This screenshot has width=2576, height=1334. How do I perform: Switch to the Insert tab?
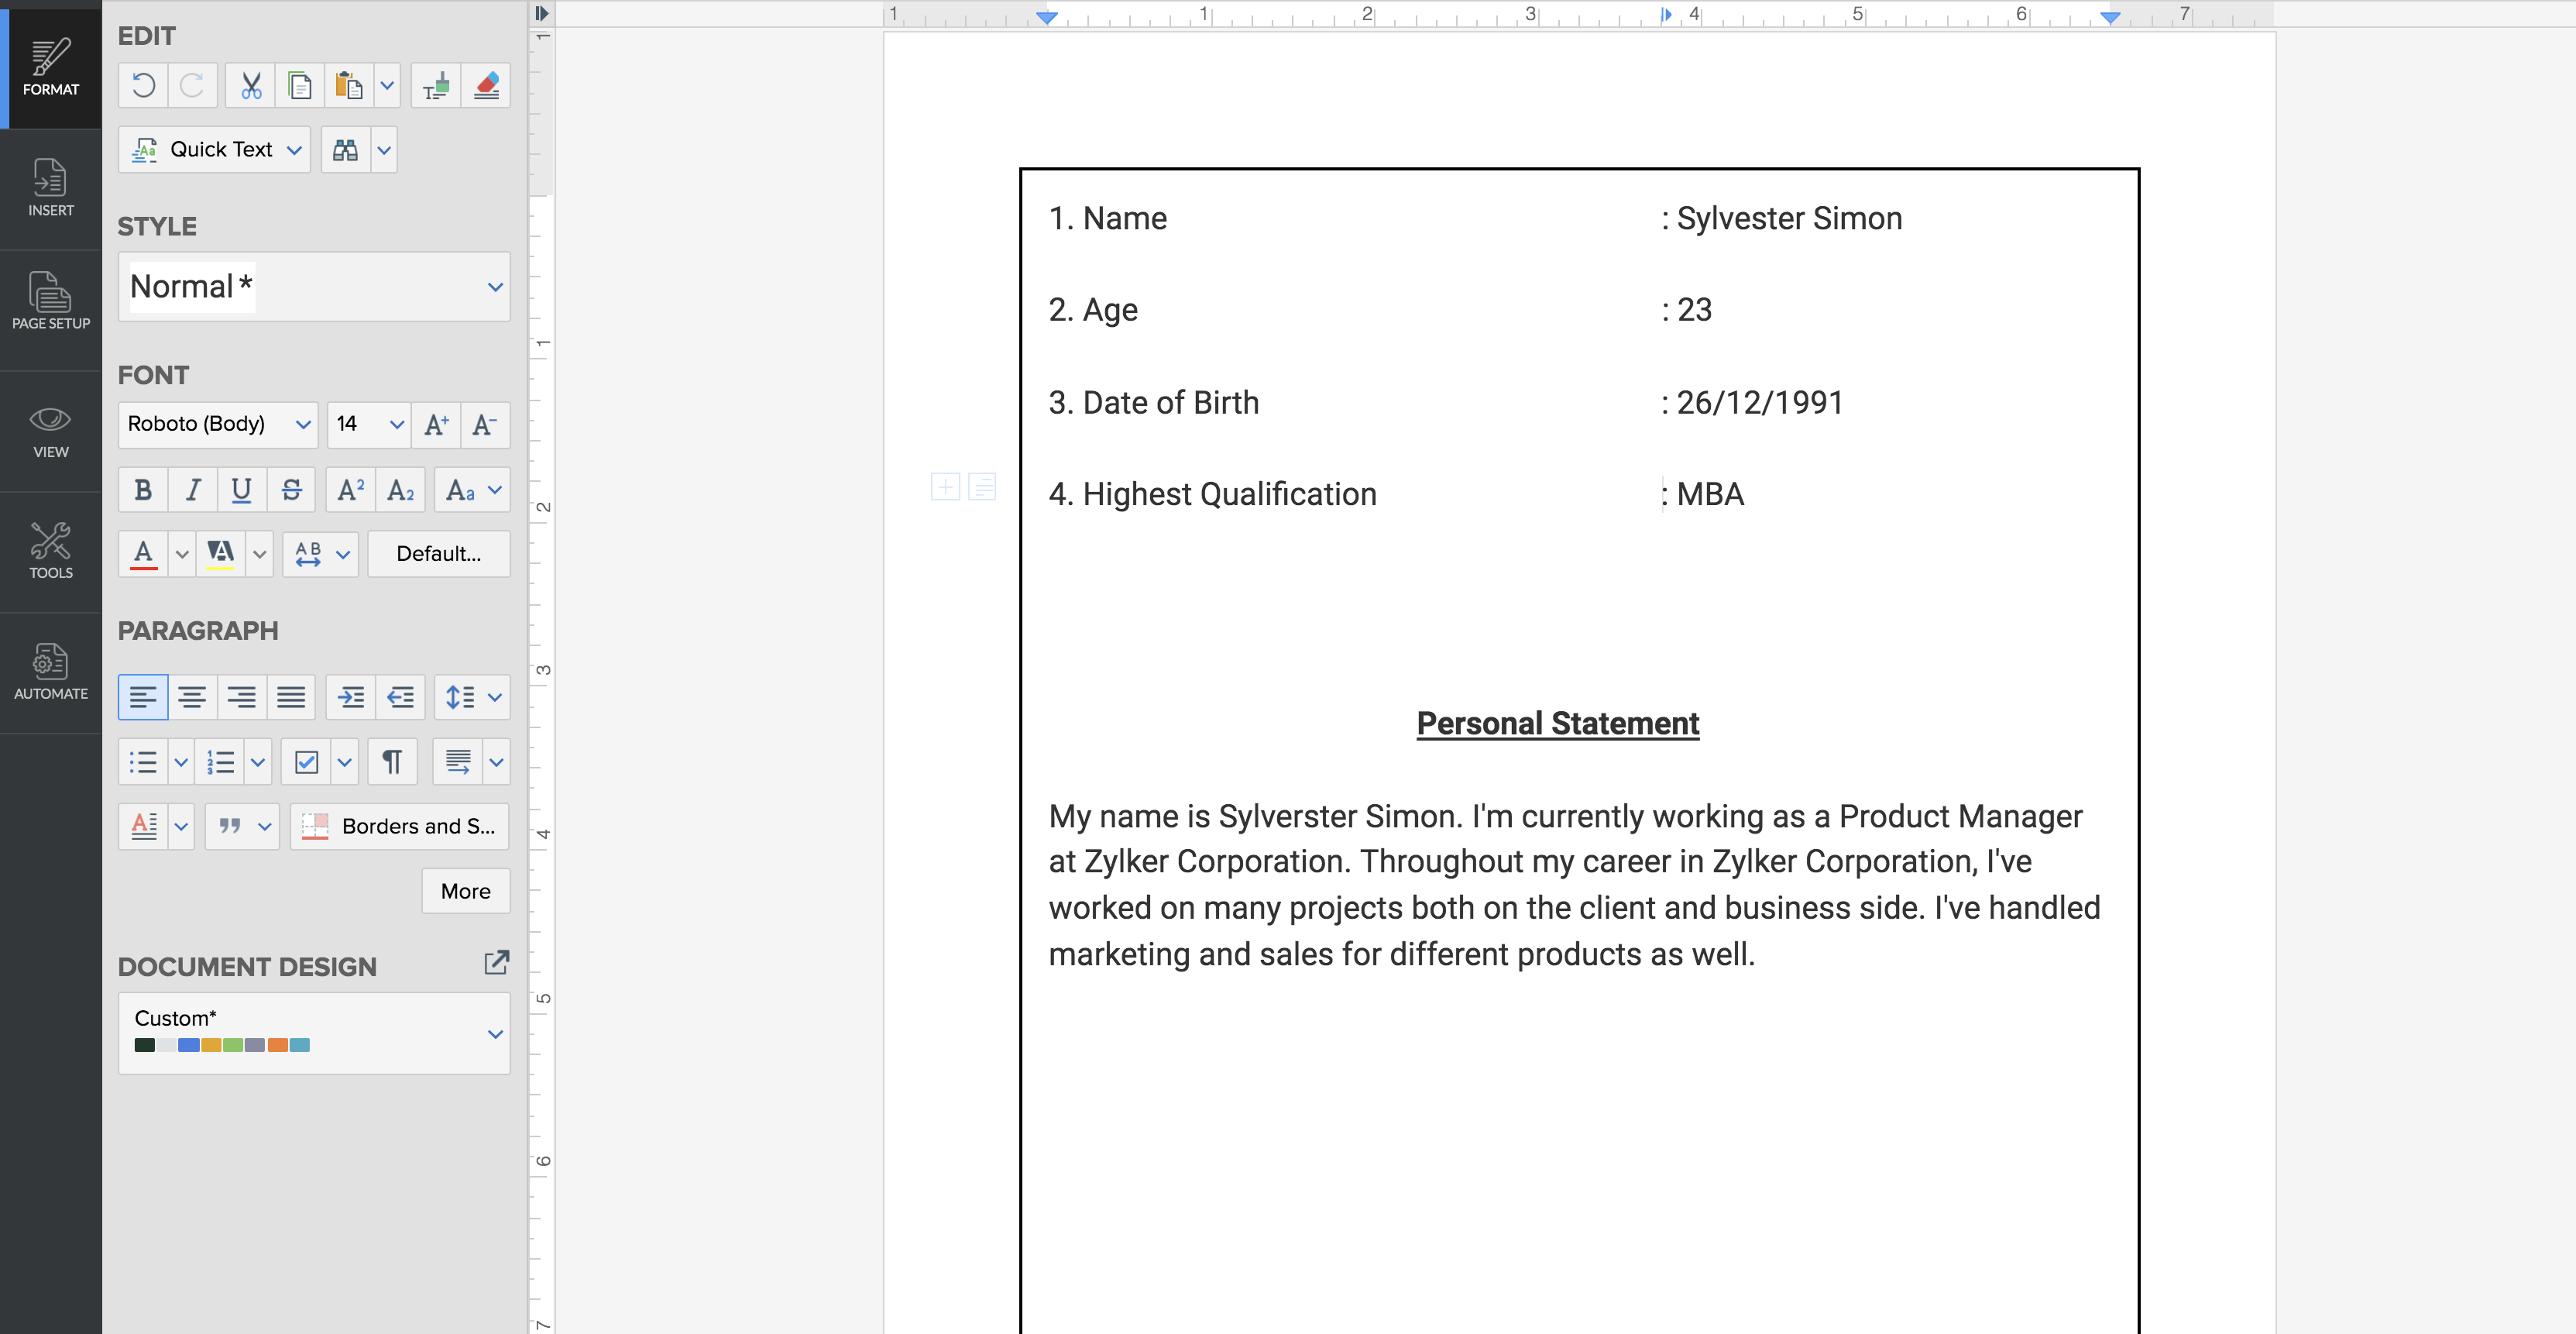[x=50, y=188]
